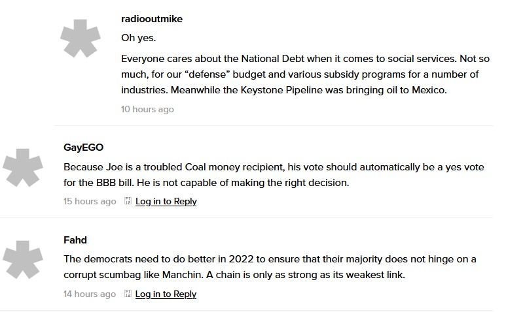Open the radiooutmike username

[152, 19]
